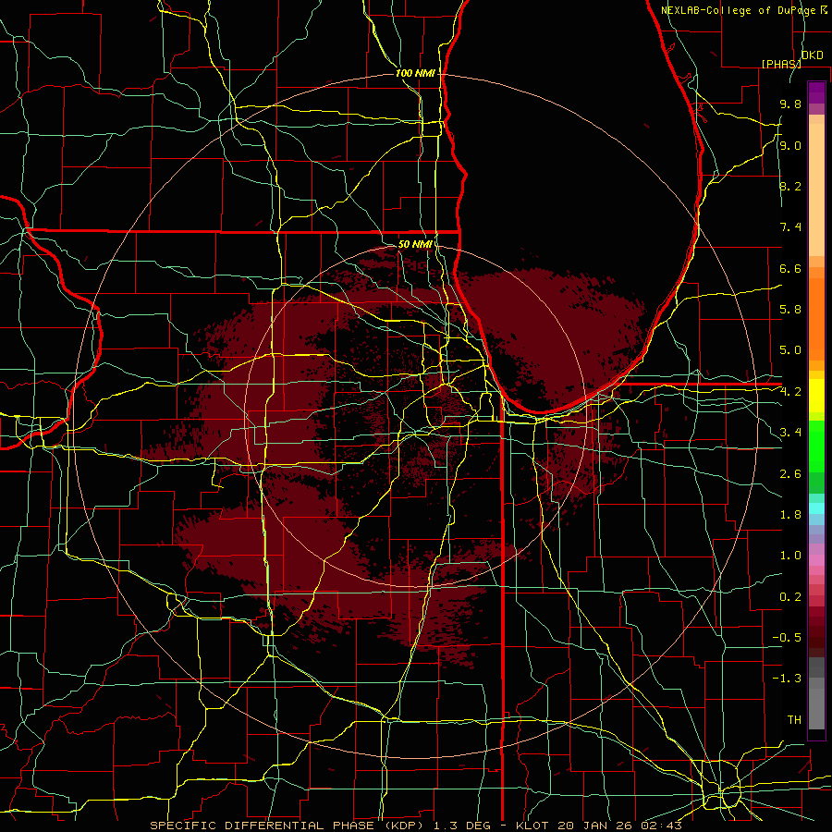Click the 9.0 color scale value
This screenshot has width=832, height=832.
coord(790,145)
